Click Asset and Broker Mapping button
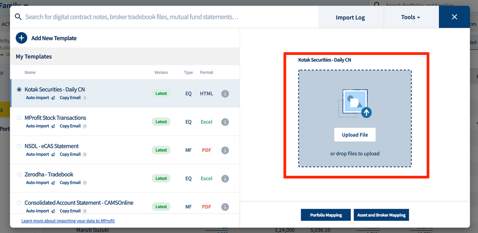Screen dimensions: 478x233 point(381,215)
